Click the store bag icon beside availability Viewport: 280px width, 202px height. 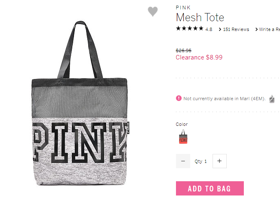272,99
